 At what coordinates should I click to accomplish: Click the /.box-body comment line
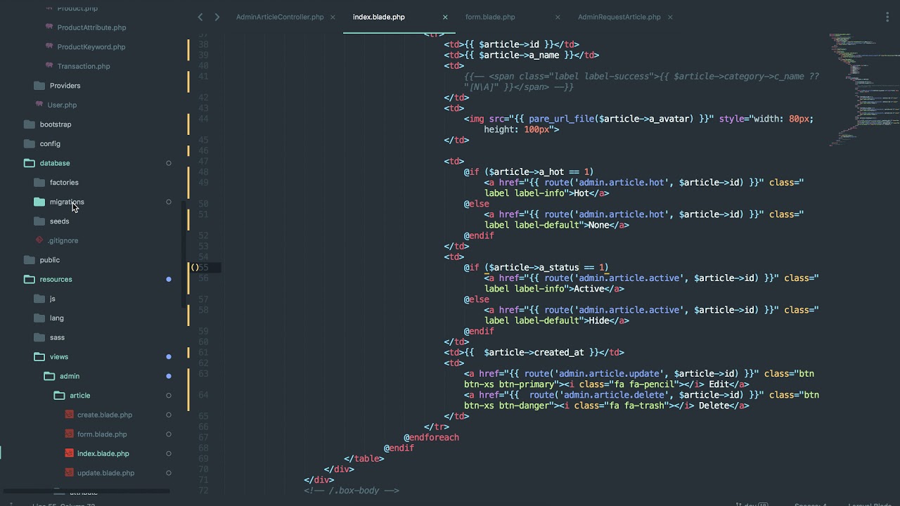coord(352,491)
